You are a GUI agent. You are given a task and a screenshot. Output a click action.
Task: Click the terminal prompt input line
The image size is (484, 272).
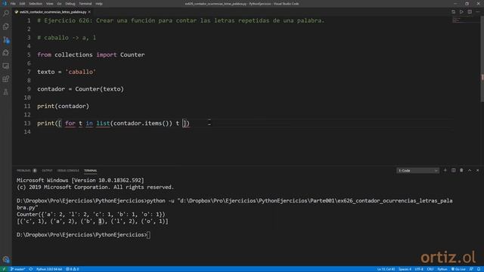pyautogui.click(x=83, y=235)
